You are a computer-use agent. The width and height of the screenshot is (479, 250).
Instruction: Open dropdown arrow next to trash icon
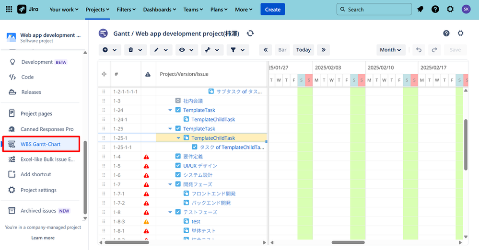pyautogui.click(x=140, y=50)
